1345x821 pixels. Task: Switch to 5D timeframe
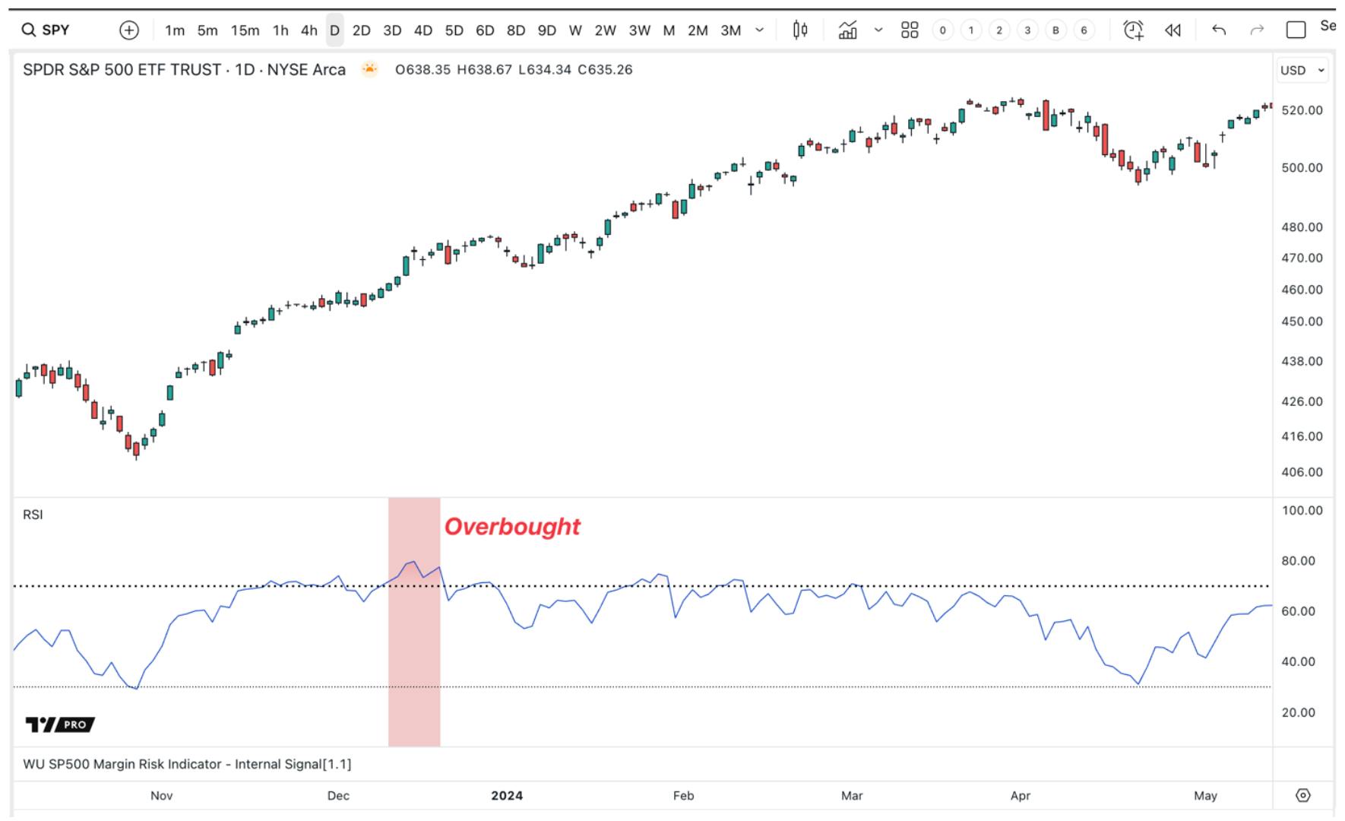(x=454, y=30)
